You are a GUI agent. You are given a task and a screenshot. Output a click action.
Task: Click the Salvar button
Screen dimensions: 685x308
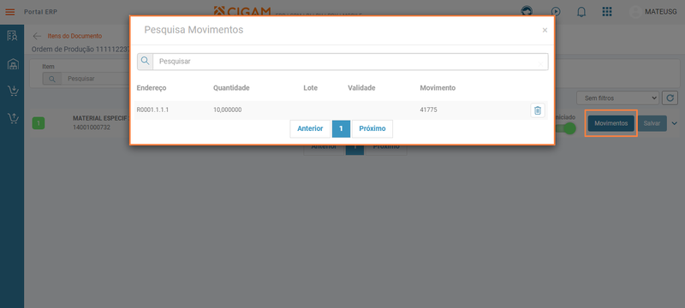coord(652,123)
